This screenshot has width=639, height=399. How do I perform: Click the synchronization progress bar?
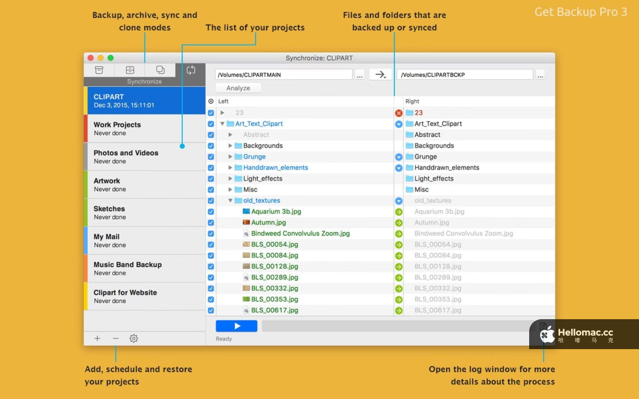click(x=398, y=326)
